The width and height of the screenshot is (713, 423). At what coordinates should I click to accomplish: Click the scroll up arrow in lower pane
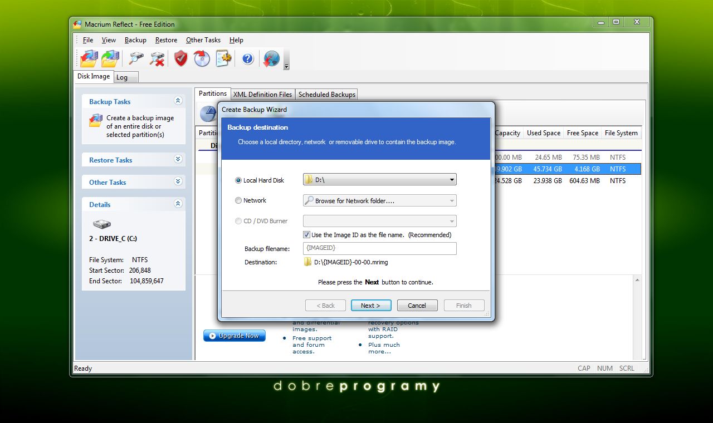[x=637, y=281]
